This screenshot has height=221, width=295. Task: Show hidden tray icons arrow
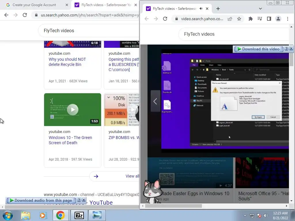[245, 216]
